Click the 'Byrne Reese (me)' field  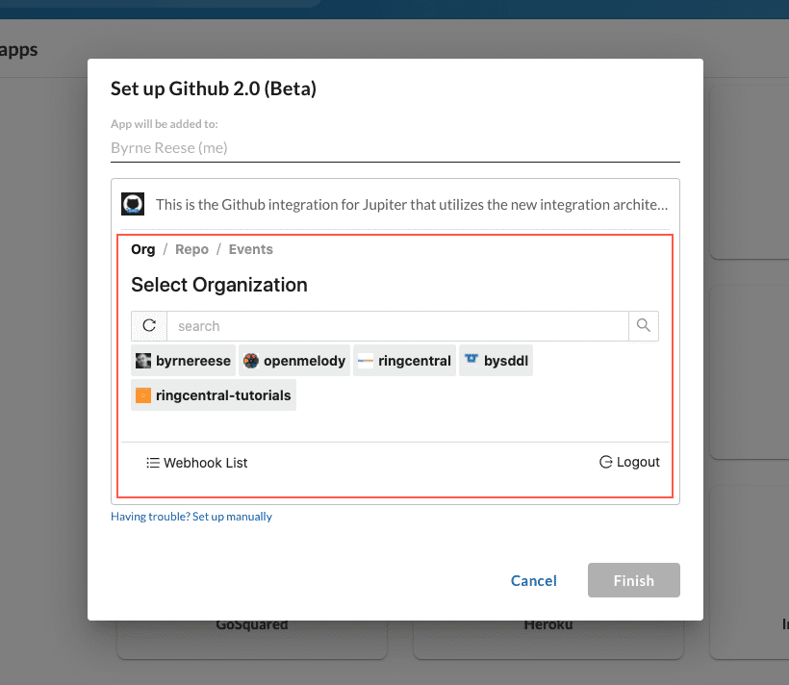[394, 148]
